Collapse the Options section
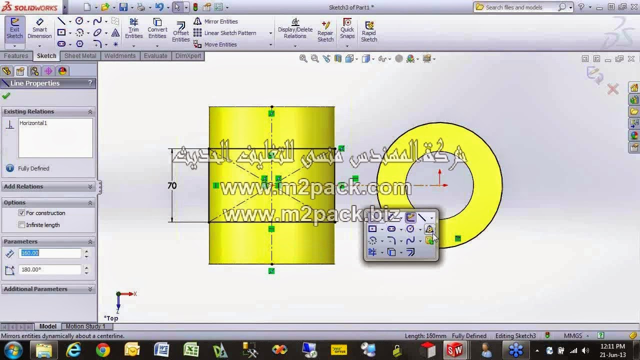The height and width of the screenshot is (360, 640). click(90, 202)
